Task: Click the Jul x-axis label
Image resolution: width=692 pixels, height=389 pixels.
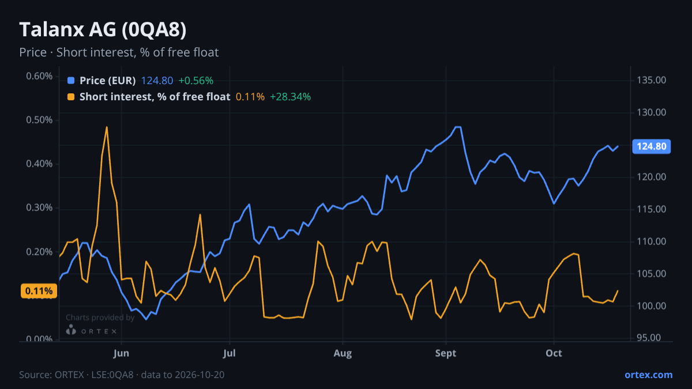Action: (230, 352)
